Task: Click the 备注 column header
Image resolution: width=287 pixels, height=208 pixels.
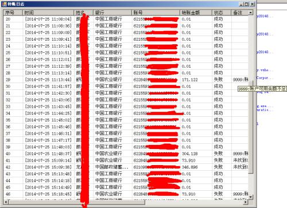Action: (240, 13)
